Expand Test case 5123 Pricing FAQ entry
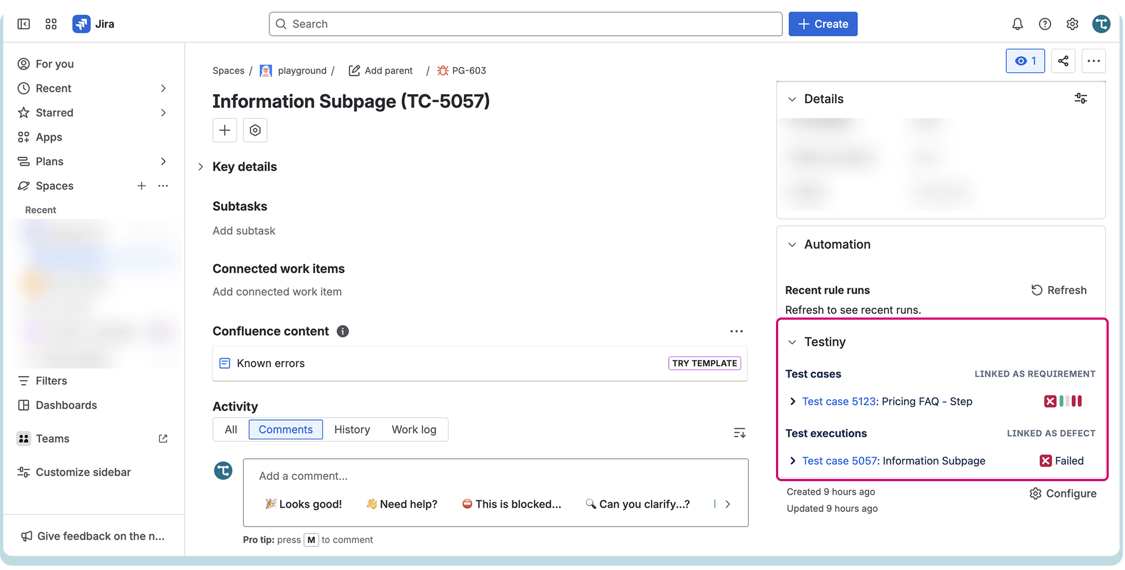This screenshot has width=1125, height=570. [x=792, y=401]
